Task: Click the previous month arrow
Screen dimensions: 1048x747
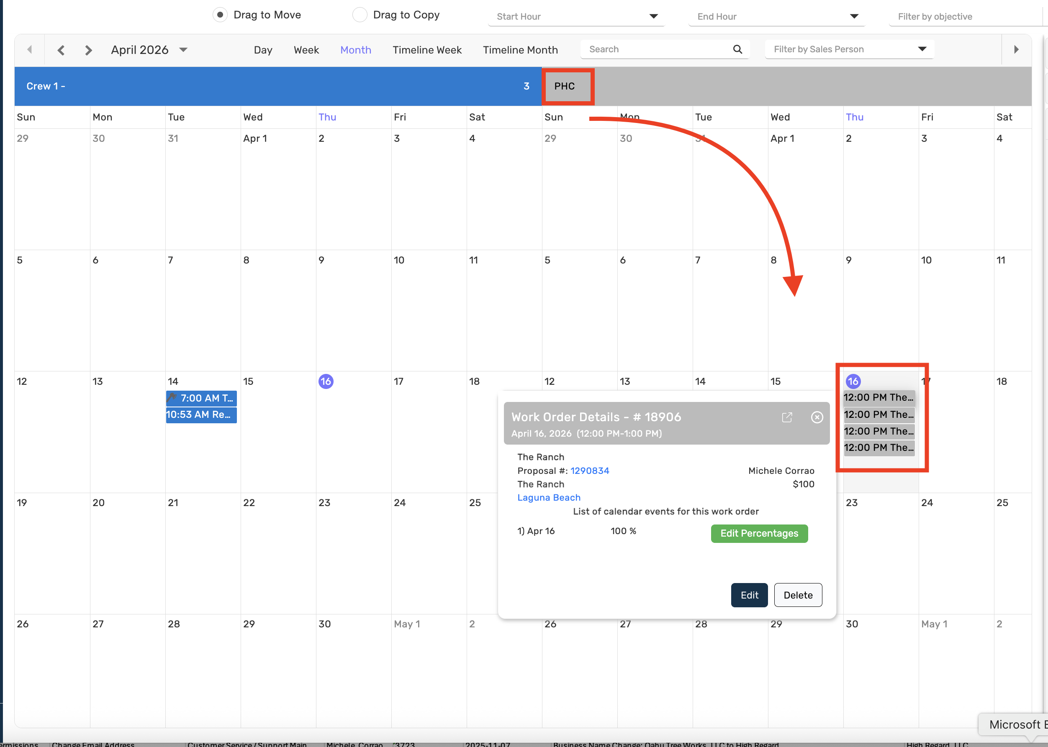Action: (x=61, y=50)
